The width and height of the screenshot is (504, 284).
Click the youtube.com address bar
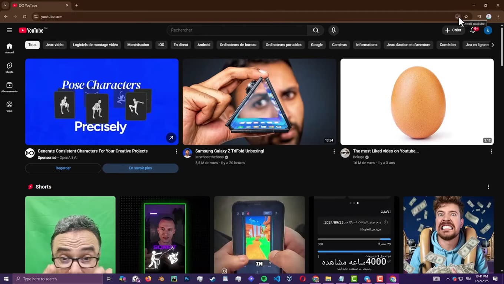click(245, 16)
